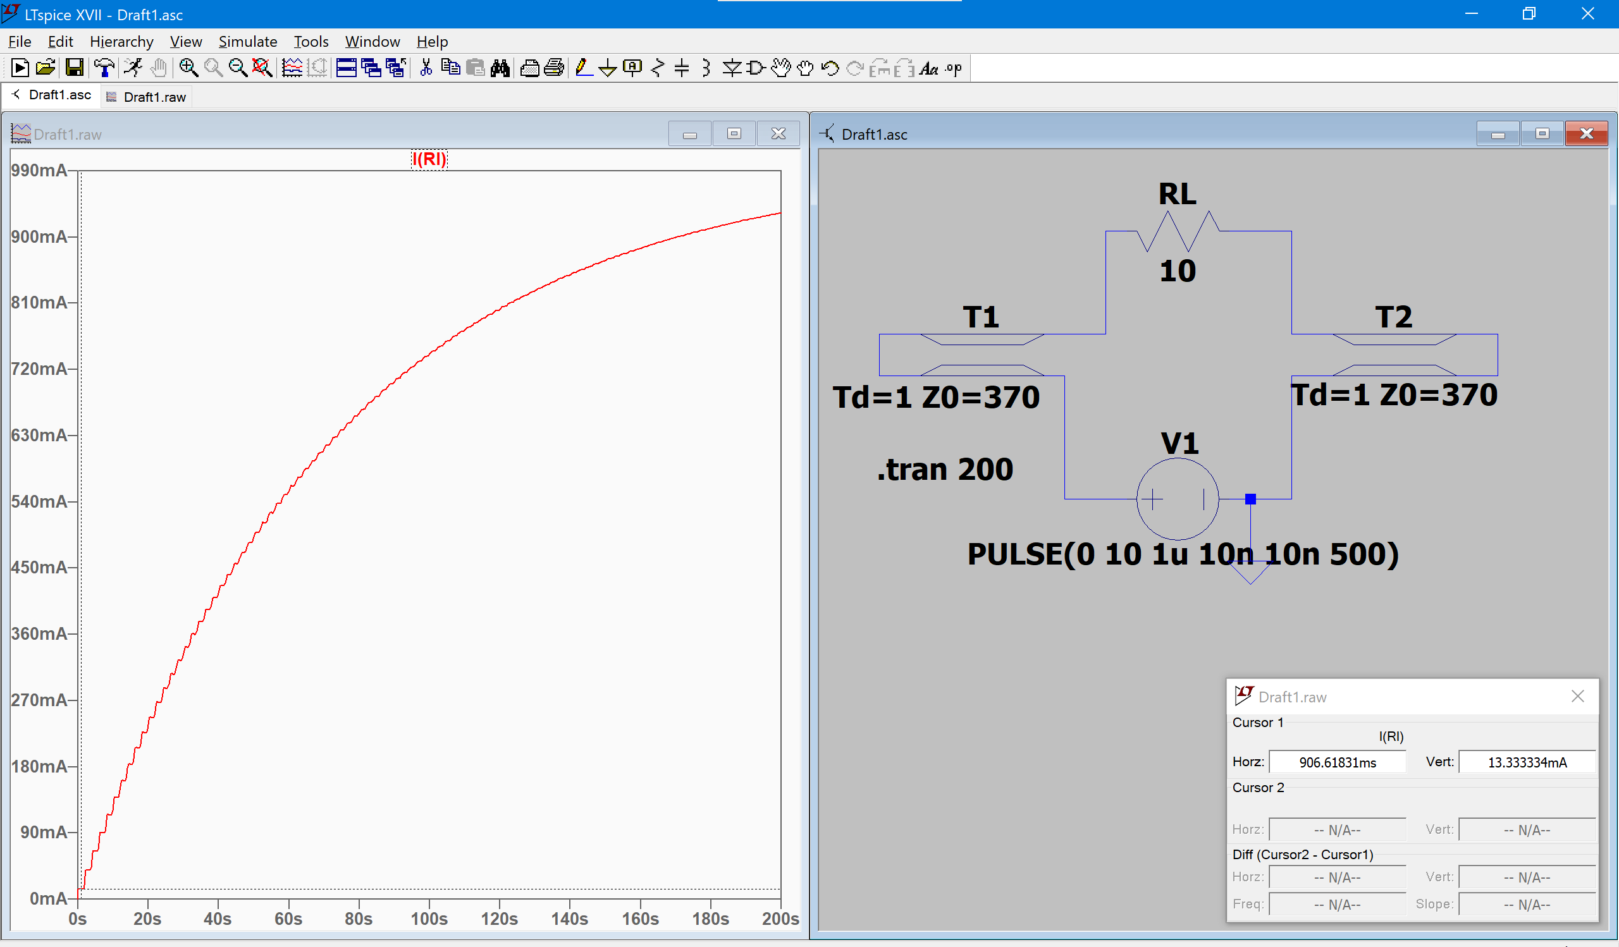This screenshot has width=1619, height=947.
Task: Click the PULSE(0 10 1u 10n 10n 500) text
Action: pos(1183,553)
